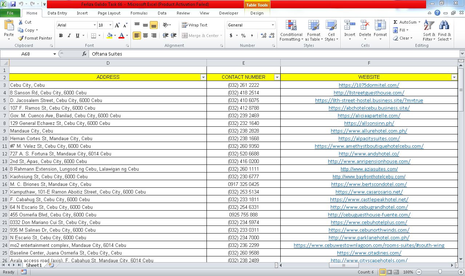Apply Percent Style number format
Viewport: 465px width, 276px height.
(243, 36)
